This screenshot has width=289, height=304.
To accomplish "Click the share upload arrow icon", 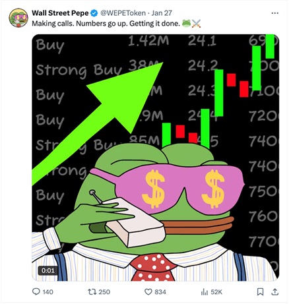I will coord(275,291).
